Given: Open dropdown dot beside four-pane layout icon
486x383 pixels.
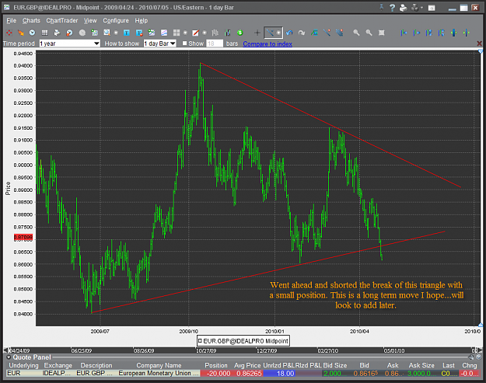Looking at the screenshot, I should [x=185, y=33].
